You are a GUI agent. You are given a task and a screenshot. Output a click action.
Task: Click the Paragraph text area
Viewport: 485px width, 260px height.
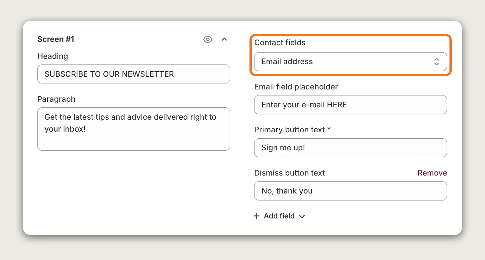coord(134,129)
